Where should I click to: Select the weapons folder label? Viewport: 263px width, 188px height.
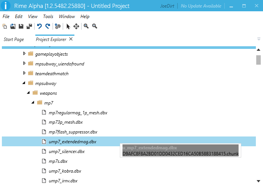tap(48, 93)
